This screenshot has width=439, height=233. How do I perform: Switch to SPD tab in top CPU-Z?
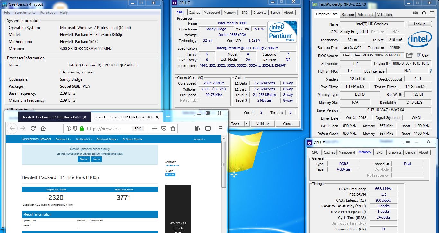(x=245, y=13)
